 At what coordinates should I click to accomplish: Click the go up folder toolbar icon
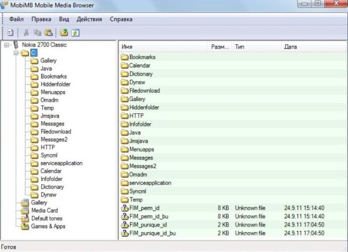pos(64,33)
